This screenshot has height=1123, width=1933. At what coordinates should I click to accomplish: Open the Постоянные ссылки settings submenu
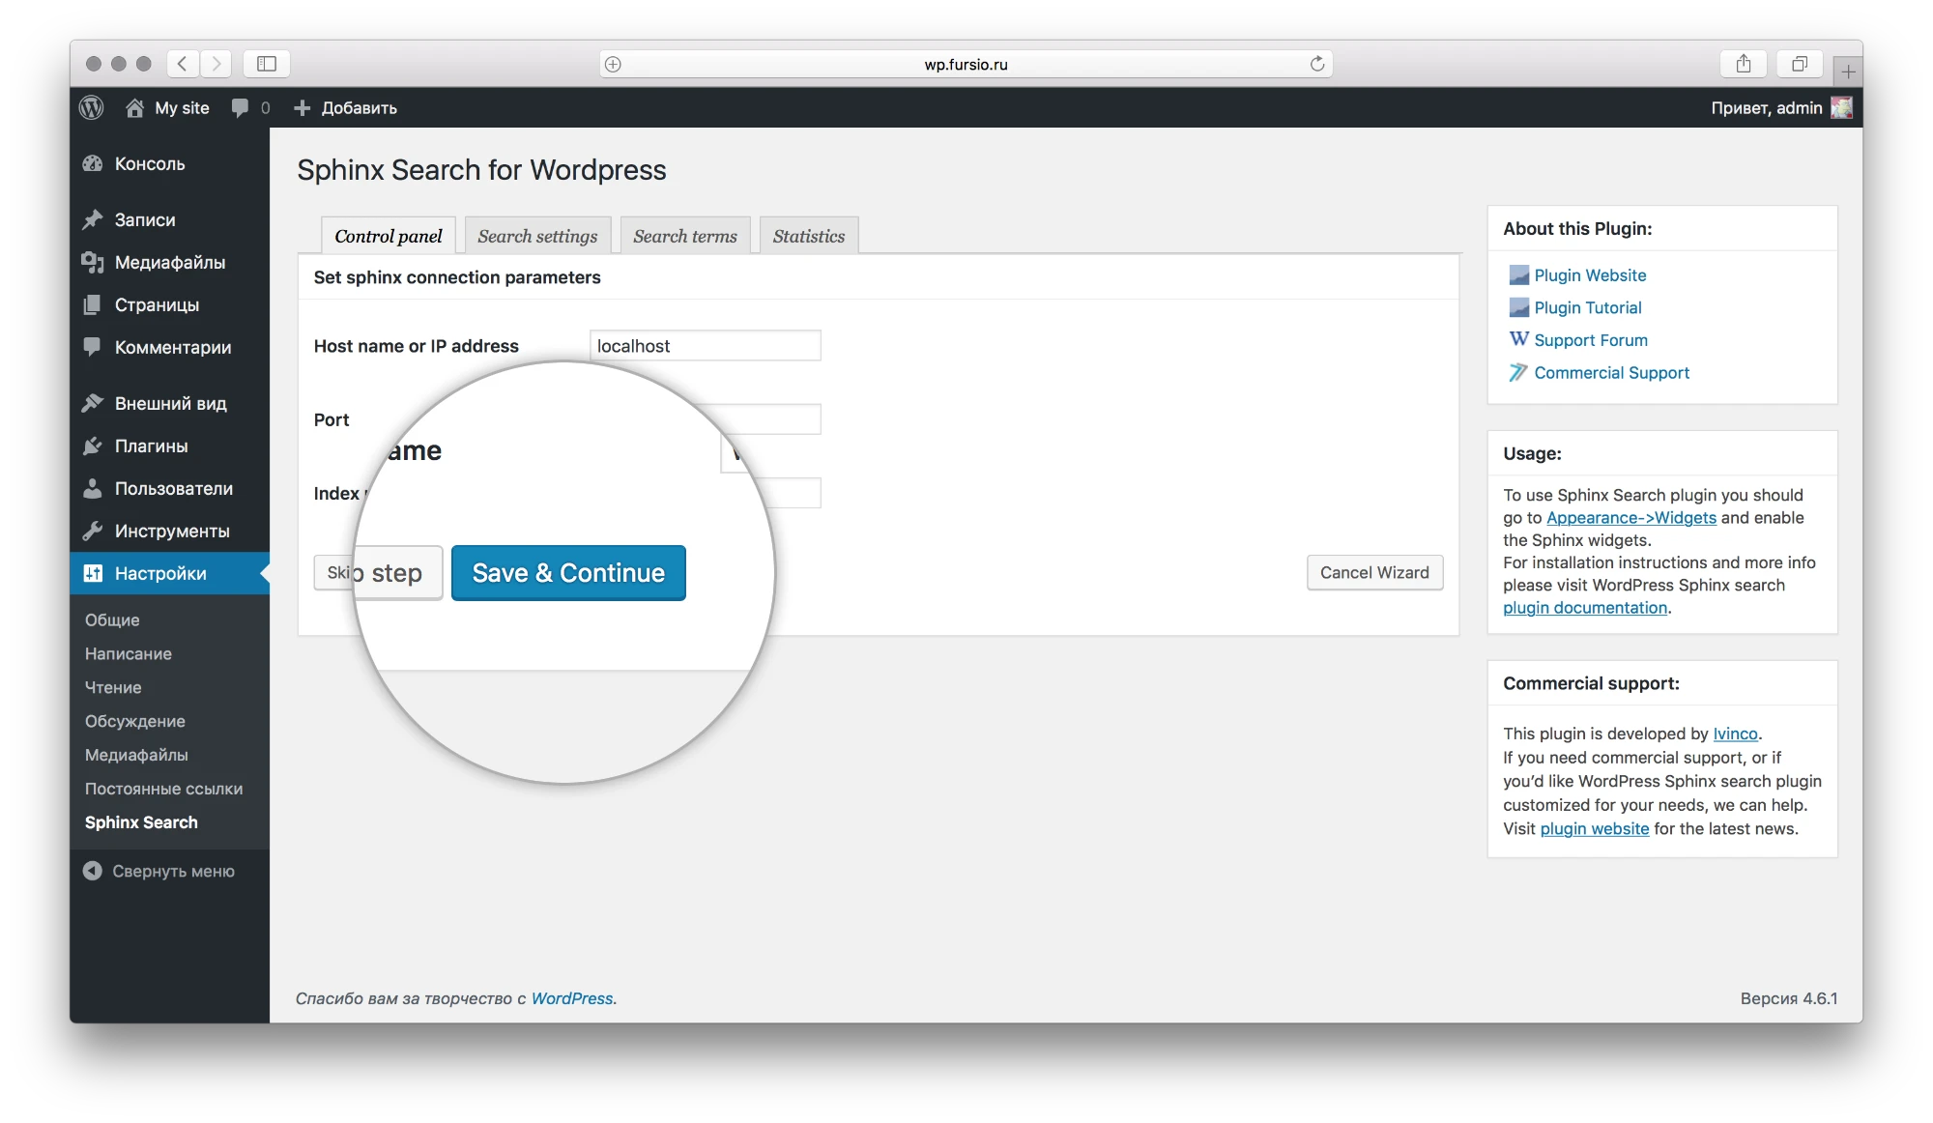(x=163, y=789)
